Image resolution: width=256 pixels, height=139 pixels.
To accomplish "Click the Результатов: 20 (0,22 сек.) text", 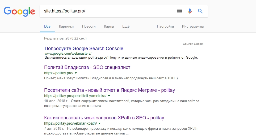I will (65, 38).
